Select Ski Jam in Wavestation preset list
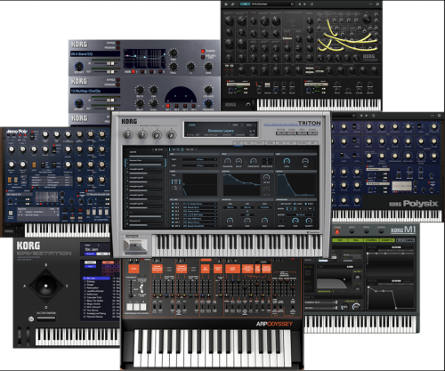The height and width of the screenshot is (371, 445). [x=96, y=278]
